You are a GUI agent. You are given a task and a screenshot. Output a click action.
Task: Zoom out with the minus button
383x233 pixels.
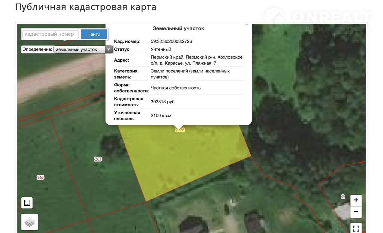356,212
